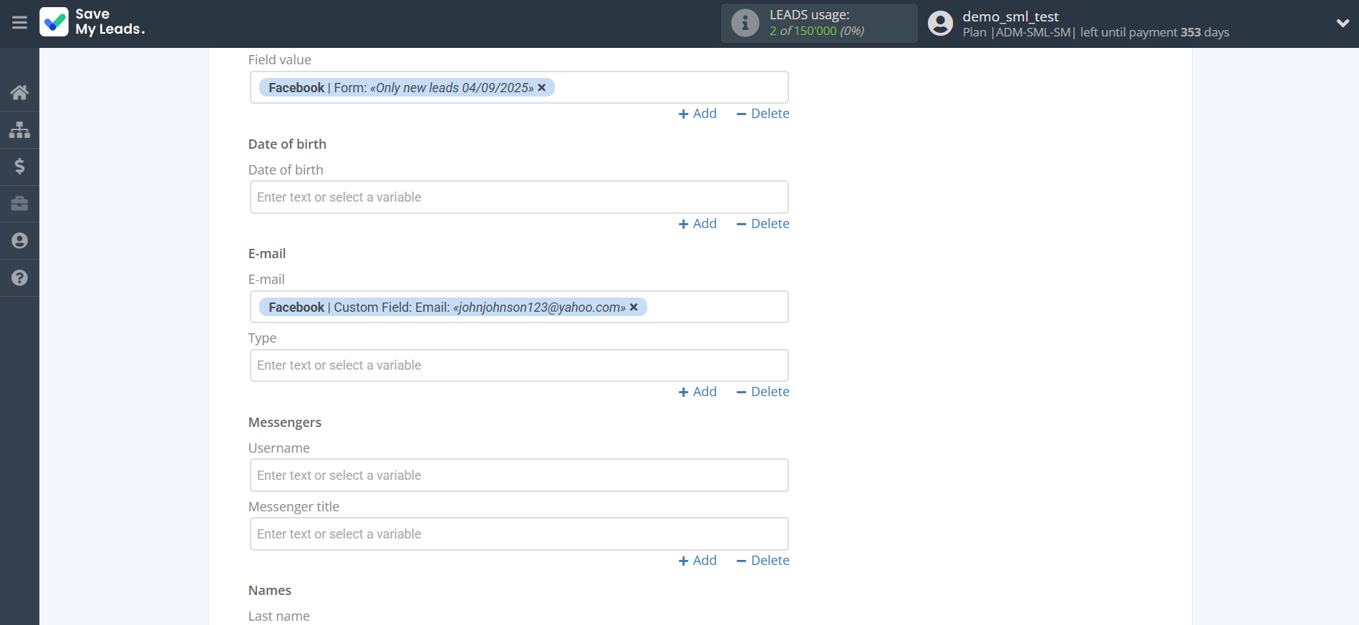The image size is (1359, 625).
Task: Click the Date of birth input field
Action: 519,197
